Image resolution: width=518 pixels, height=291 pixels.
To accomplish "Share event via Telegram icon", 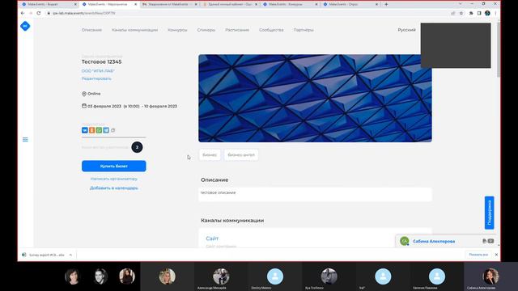I will pos(106,130).
